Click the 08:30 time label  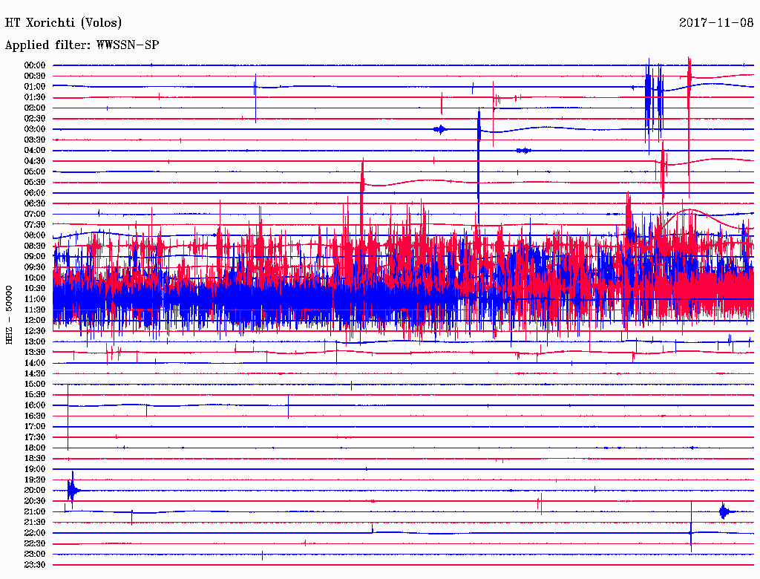click(35, 246)
